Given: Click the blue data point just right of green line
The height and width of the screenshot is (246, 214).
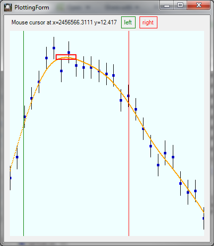Looking at the screenshot, I should tap(25, 117).
